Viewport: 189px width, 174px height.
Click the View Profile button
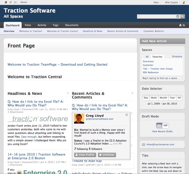coord(85,155)
